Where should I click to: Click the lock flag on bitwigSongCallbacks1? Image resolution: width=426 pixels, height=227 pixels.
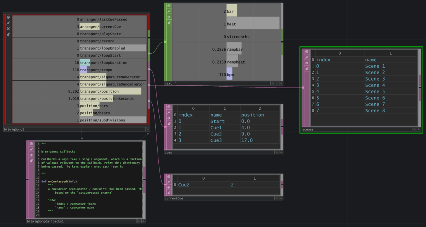(x=31, y=161)
